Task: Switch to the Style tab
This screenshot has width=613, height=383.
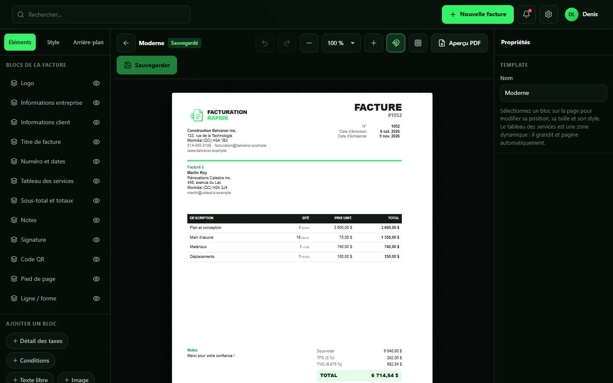Action: (x=53, y=42)
